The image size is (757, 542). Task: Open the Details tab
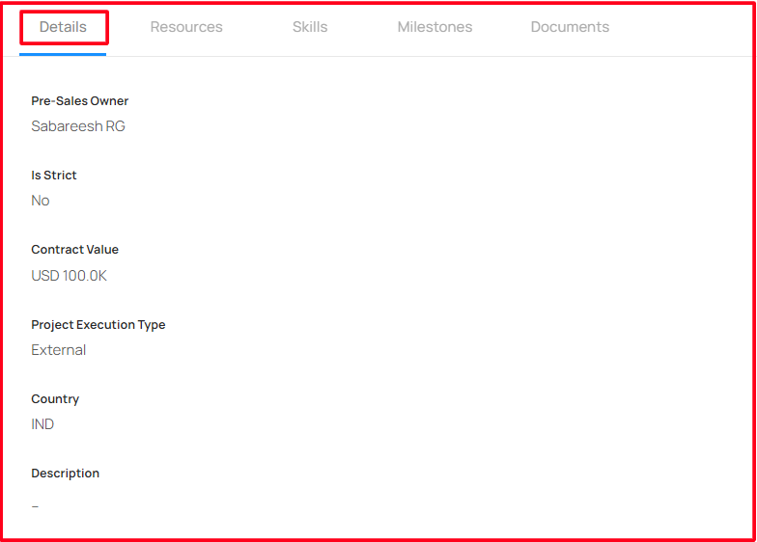point(63,27)
